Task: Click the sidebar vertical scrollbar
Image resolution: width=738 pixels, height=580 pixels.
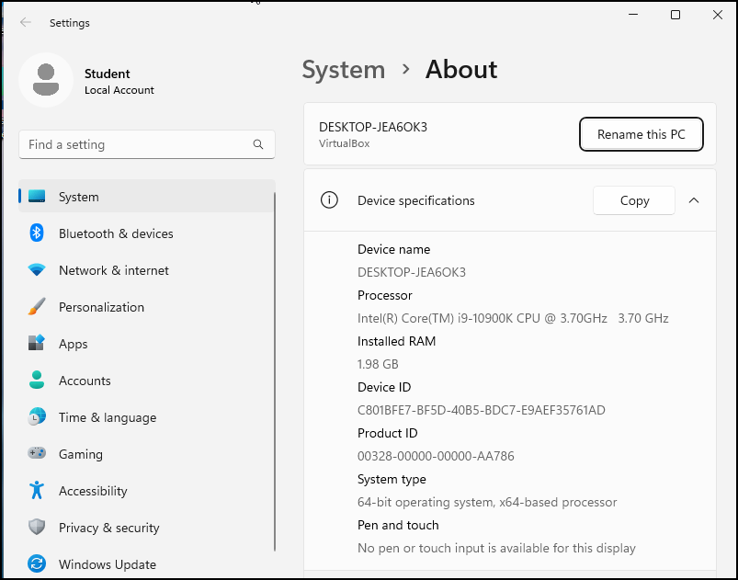Action: click(275, 372)
